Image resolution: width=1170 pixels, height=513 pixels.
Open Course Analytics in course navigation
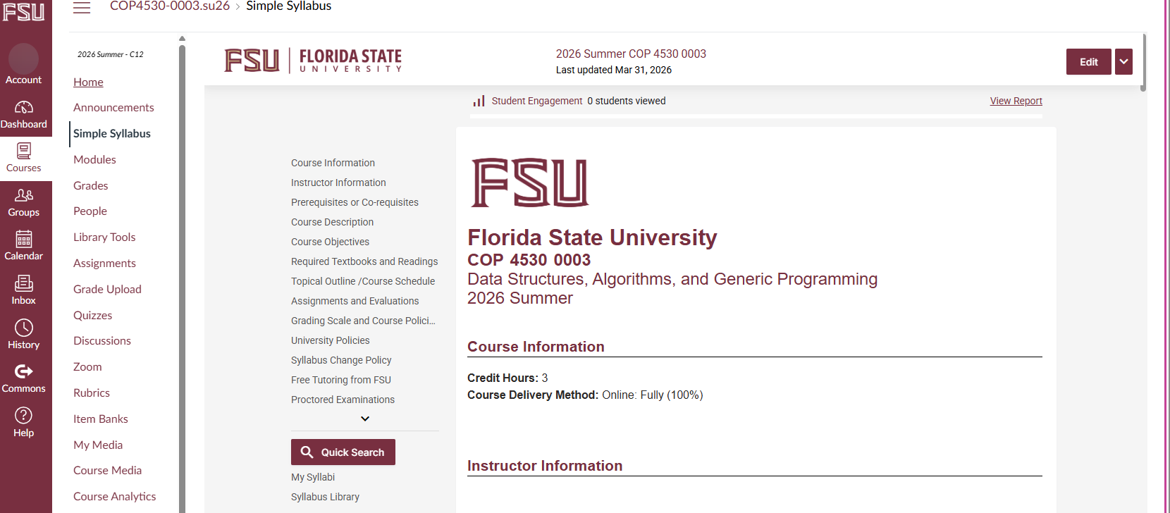pos(115,496)
